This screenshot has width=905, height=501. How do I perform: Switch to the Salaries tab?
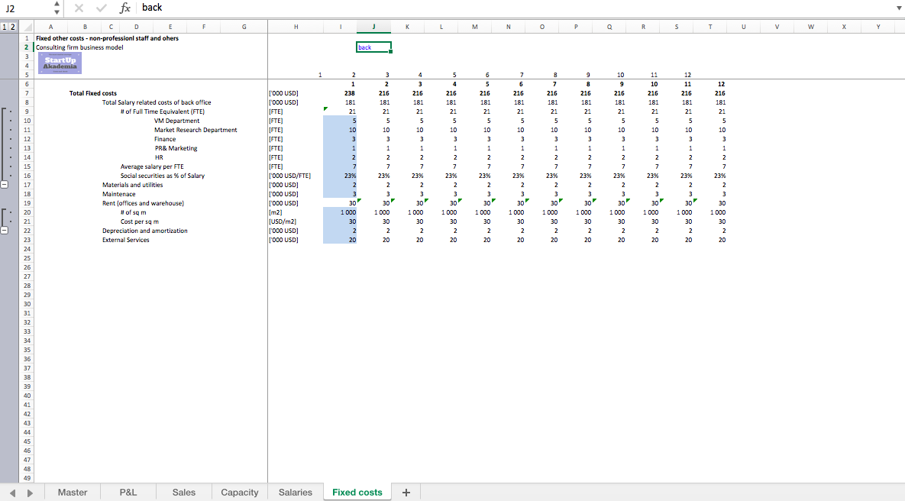click(295, 492)
